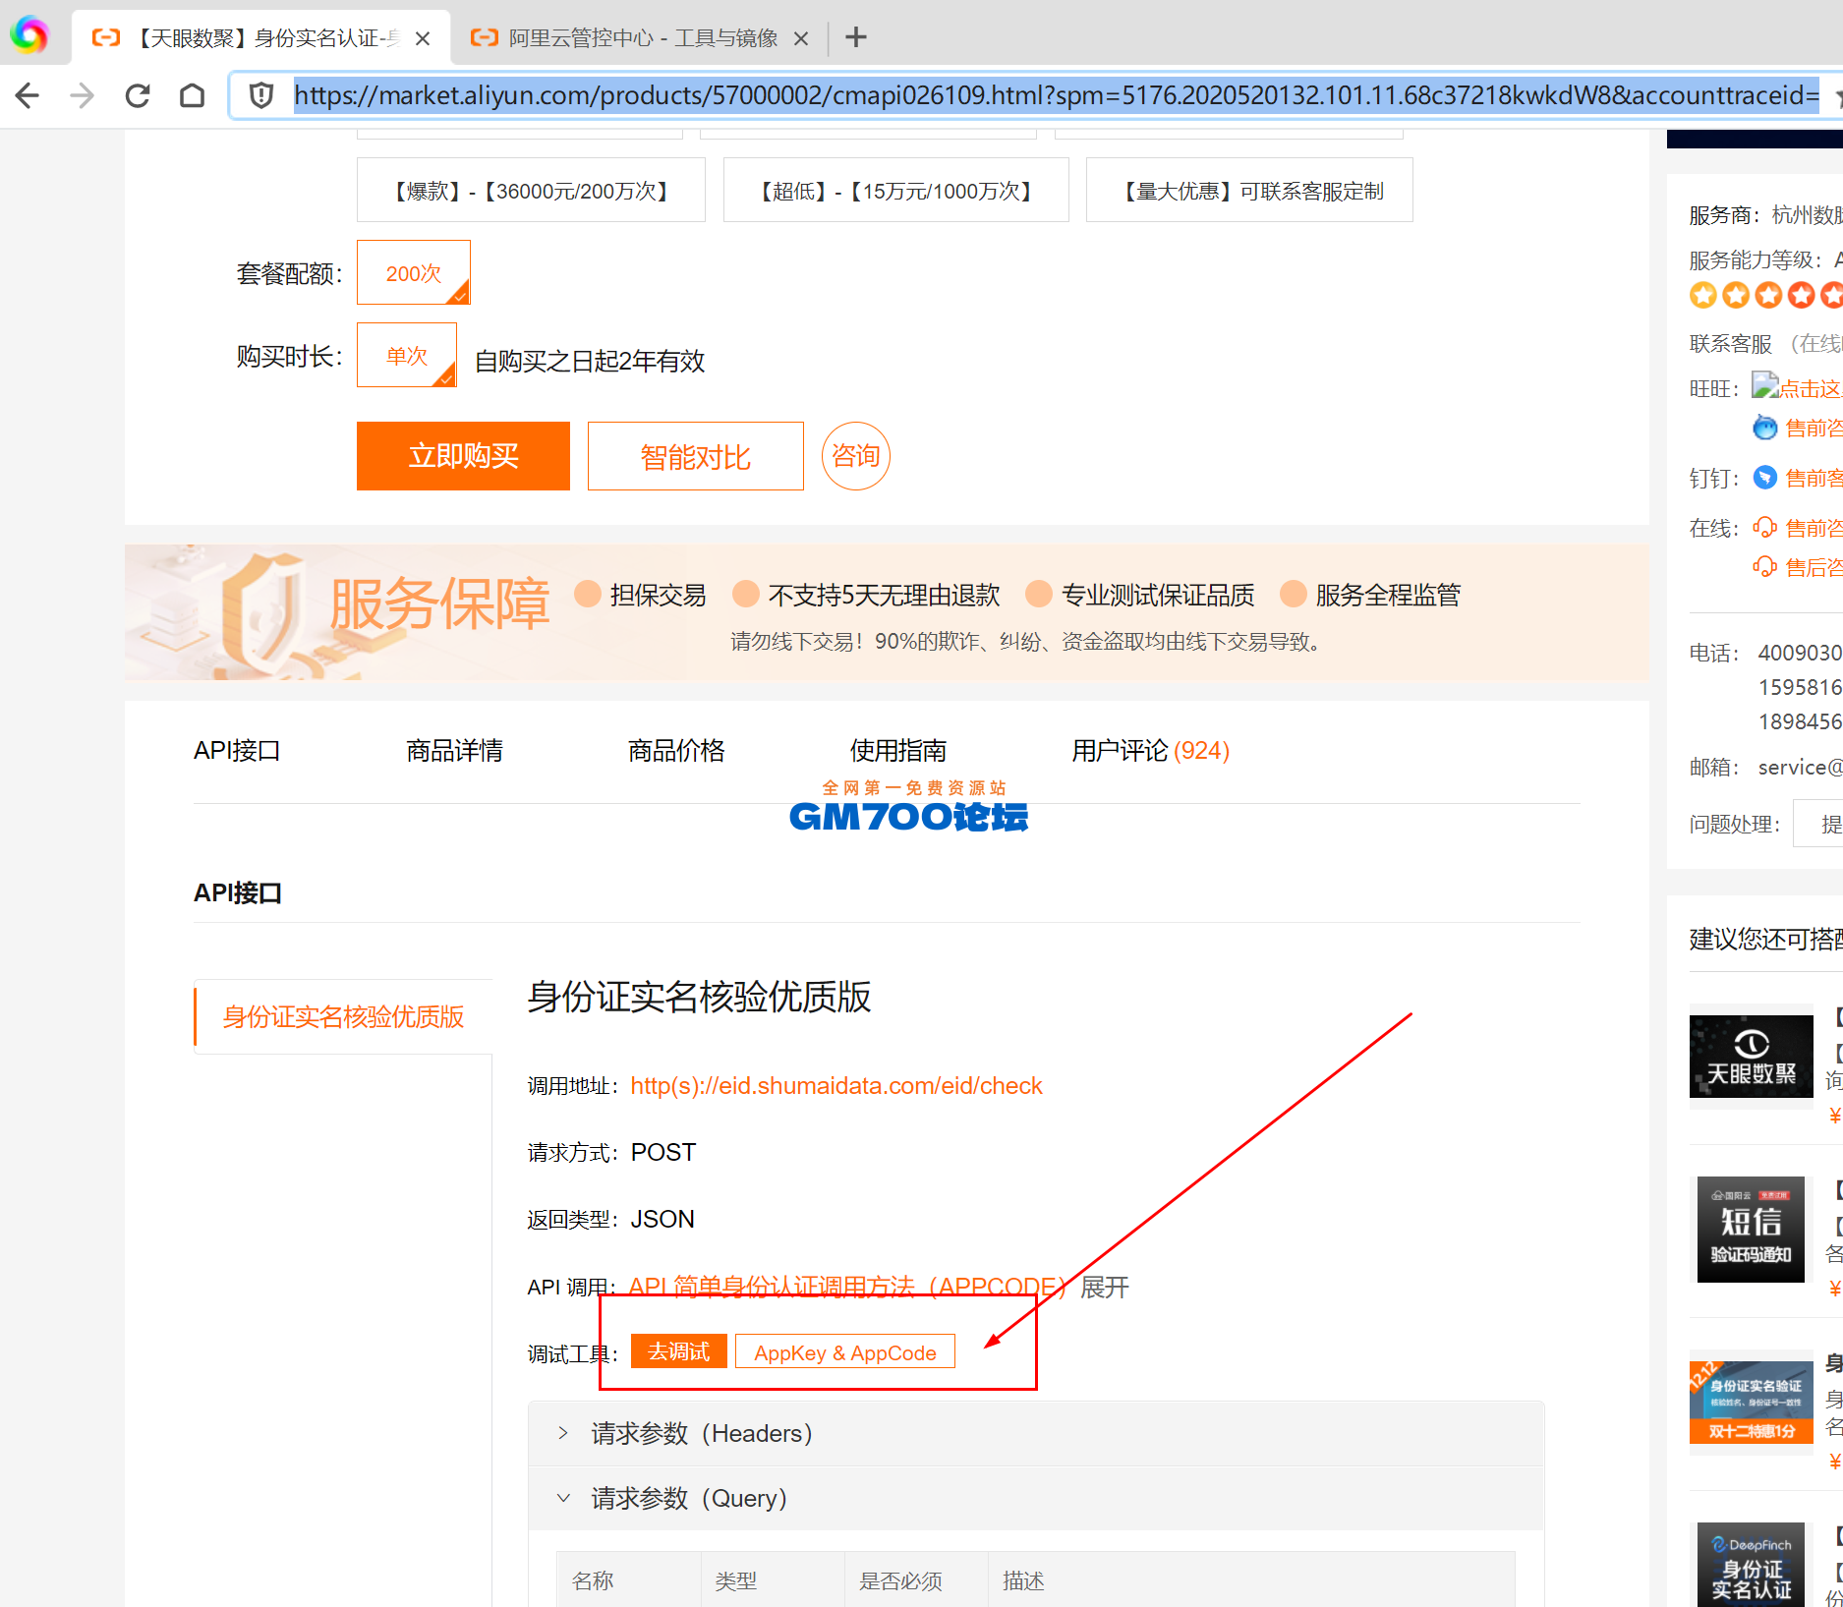Click the Wangwang 旺旺 chat bubble icon
This screenshot has width=1843, height=1607.
coord(1765,387)
